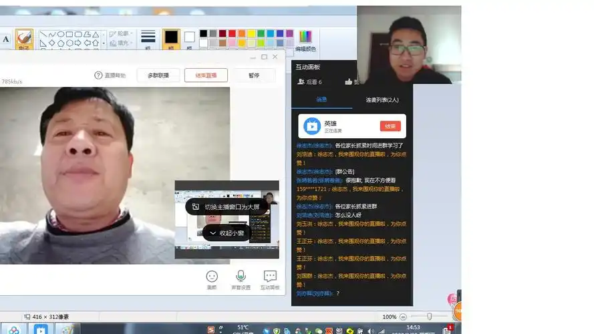Click the thumbs-up like icon in panel
Viewport: 594px width, 334px height.
[349, 81]
